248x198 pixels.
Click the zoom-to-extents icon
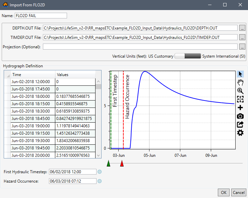[x=240, y=99]
